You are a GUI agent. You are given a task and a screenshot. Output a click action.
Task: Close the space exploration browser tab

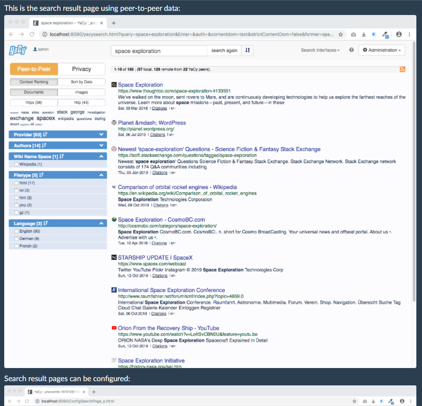101,23
